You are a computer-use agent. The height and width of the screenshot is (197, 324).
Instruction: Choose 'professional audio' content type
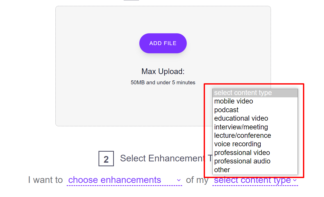(x=242, y=161)
